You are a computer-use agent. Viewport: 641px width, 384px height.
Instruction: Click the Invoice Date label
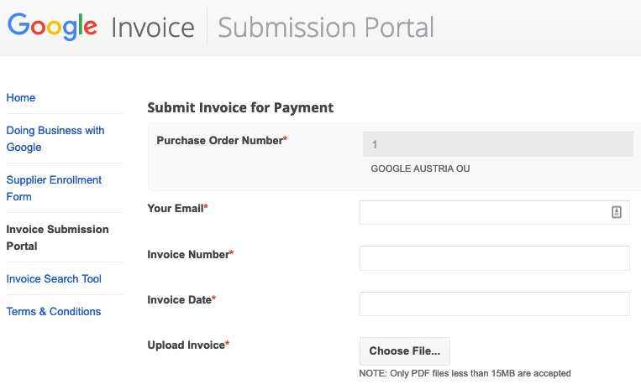pos(179,299)
